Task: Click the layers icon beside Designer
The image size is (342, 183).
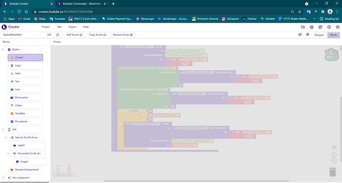Action: tap(300, 35)
